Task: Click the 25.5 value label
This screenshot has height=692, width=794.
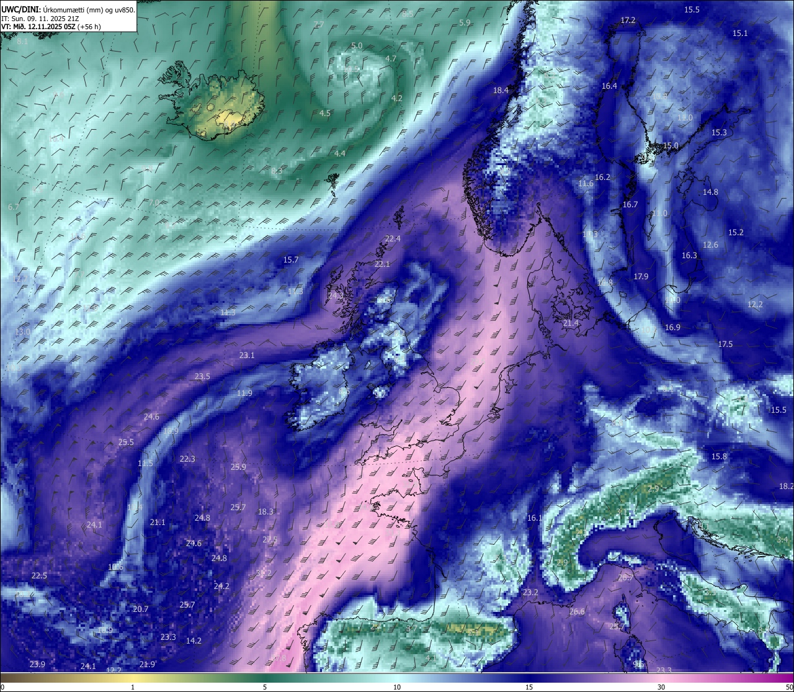Action: (x=126, y=443)
